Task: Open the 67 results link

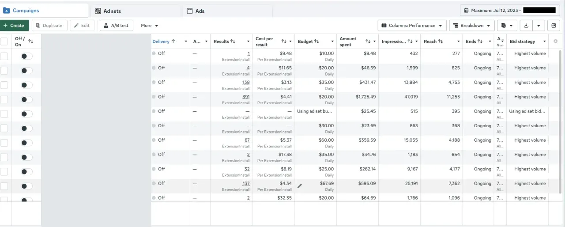Action: tap(247, 140)
